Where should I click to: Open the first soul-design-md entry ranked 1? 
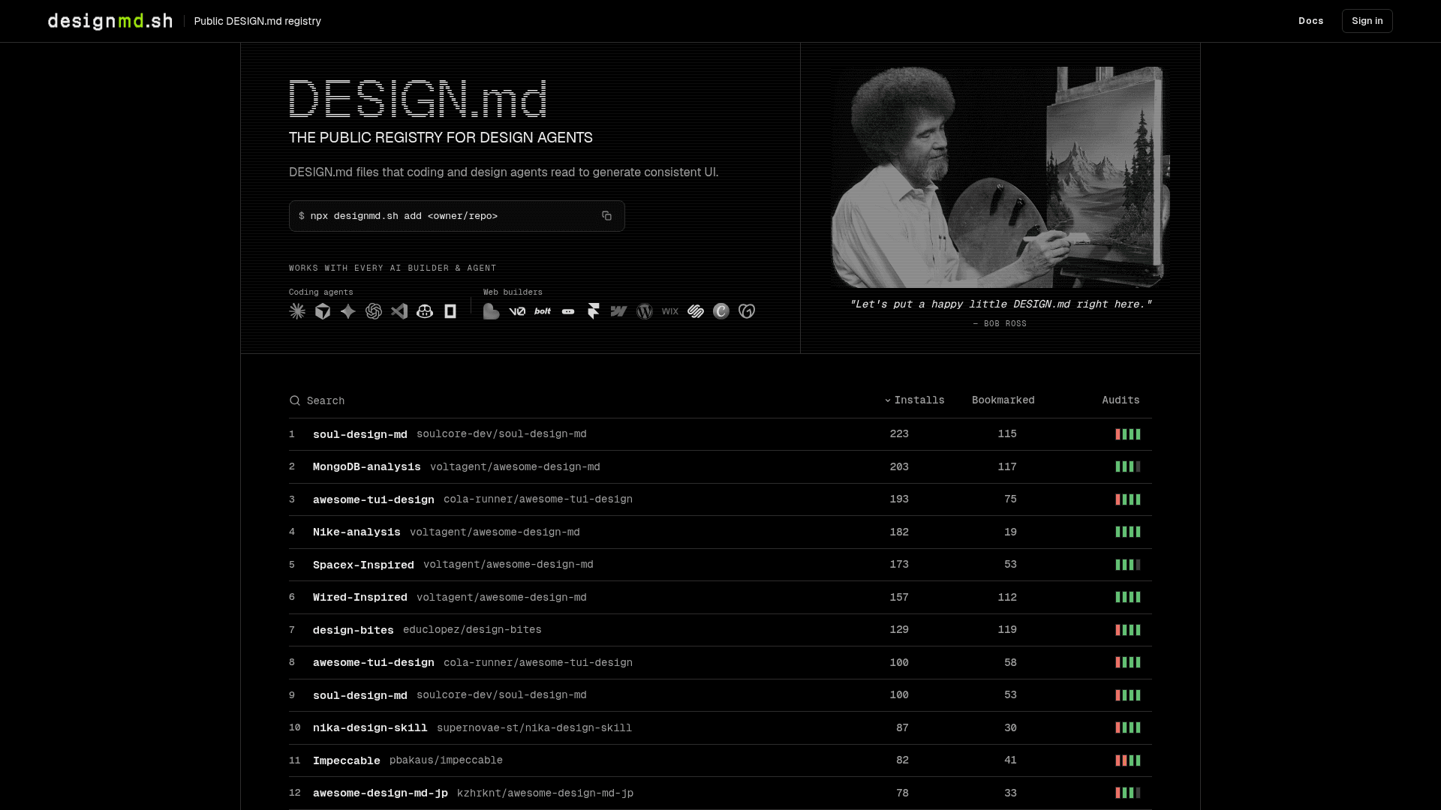[720, 434]
